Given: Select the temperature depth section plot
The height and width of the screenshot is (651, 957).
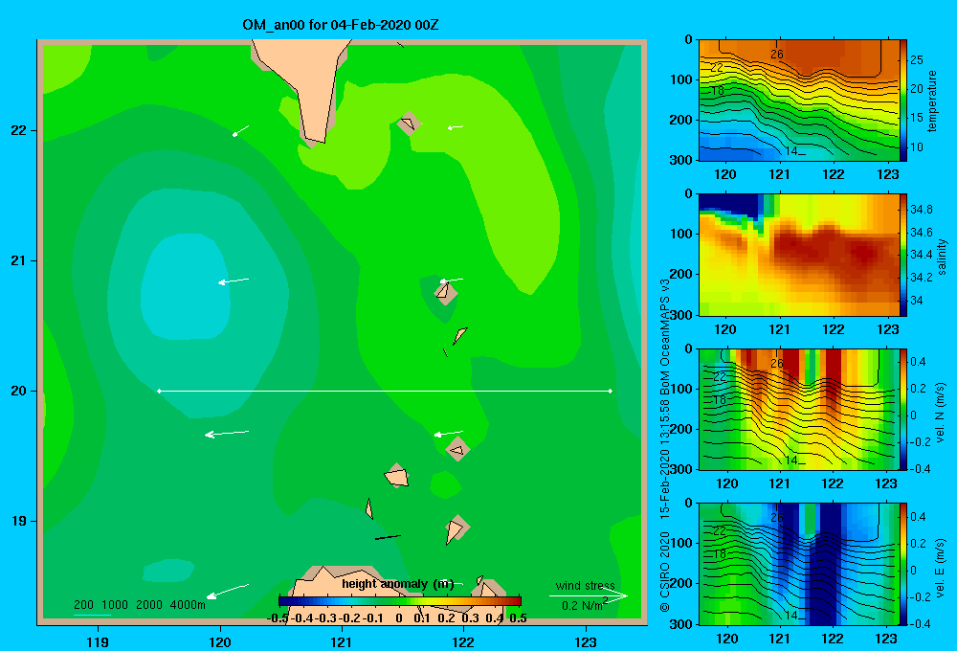Looking at the screenshot, I should [799, 101].
